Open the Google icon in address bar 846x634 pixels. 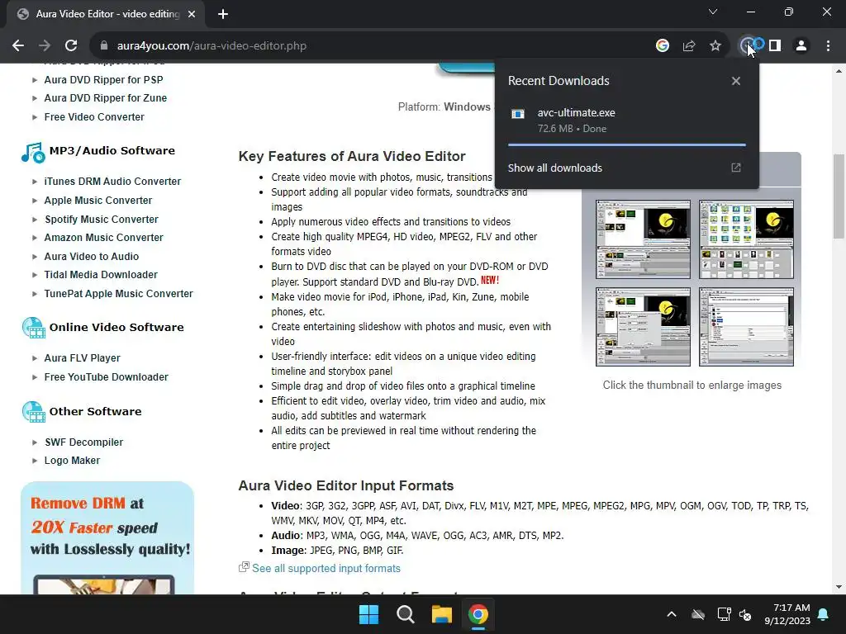point(663,46)
